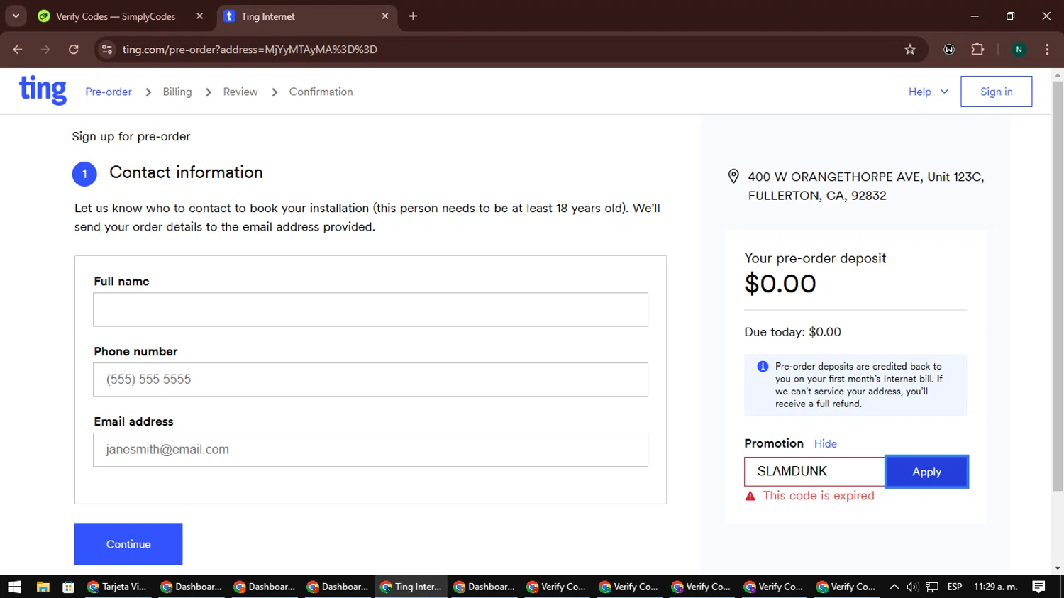This screenshot has width=1064, height=598.
Task: Open the volume icon in the system tray
Action: [x=912, y=587]
